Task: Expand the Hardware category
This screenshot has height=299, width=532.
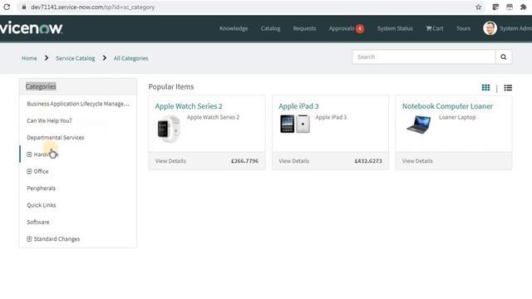Action: tap(29, 154)
